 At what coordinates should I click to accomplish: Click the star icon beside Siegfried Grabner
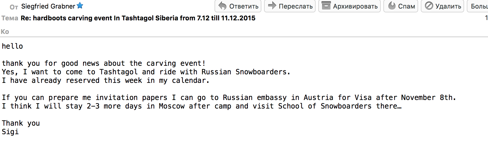tap(80, 6)
